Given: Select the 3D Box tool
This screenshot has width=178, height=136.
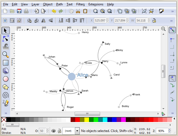Looking at the screenshot, I should [x=6, y=71].
